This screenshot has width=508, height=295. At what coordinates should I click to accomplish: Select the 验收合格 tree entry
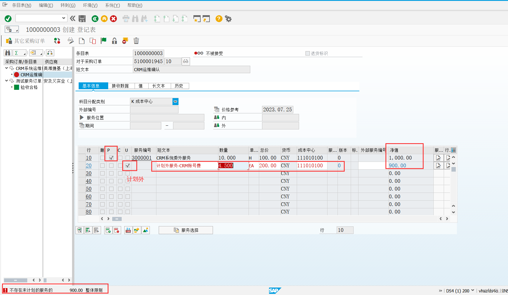pos(29,87)
